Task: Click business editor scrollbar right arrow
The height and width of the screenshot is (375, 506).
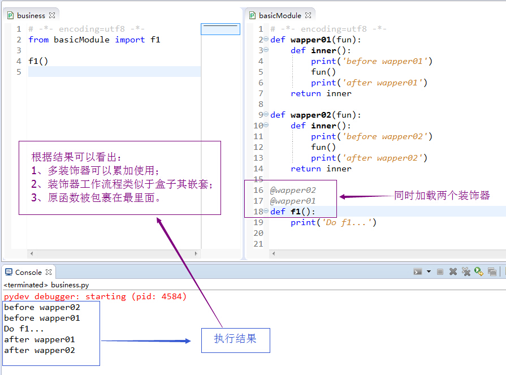Action: [196, 253]
